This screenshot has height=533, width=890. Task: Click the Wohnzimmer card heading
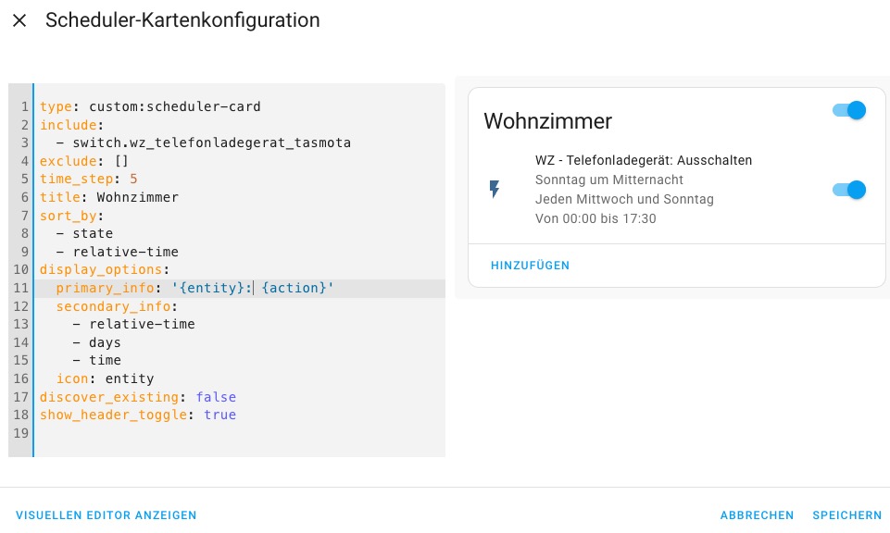click(547, 121)
